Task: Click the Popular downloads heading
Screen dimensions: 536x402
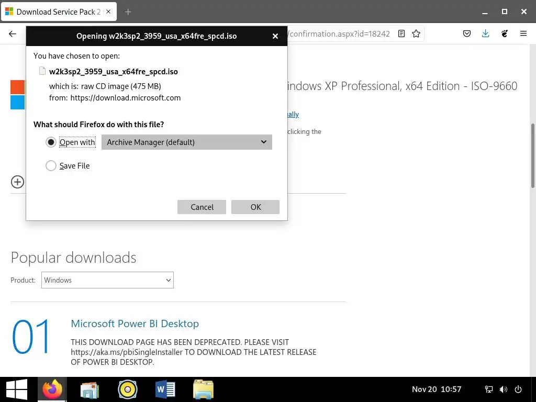Action: 73,258
